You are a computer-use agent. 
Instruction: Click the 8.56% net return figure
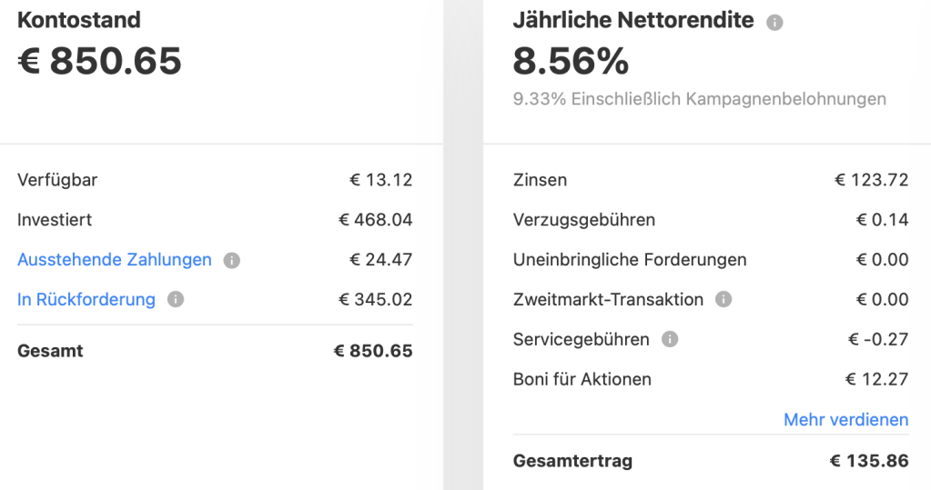[571, 62]
